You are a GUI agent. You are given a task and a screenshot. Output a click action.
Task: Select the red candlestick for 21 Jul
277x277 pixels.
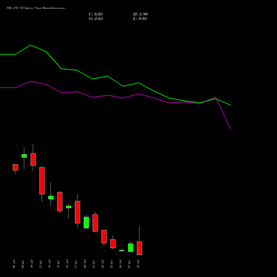(x=95, y=223)
